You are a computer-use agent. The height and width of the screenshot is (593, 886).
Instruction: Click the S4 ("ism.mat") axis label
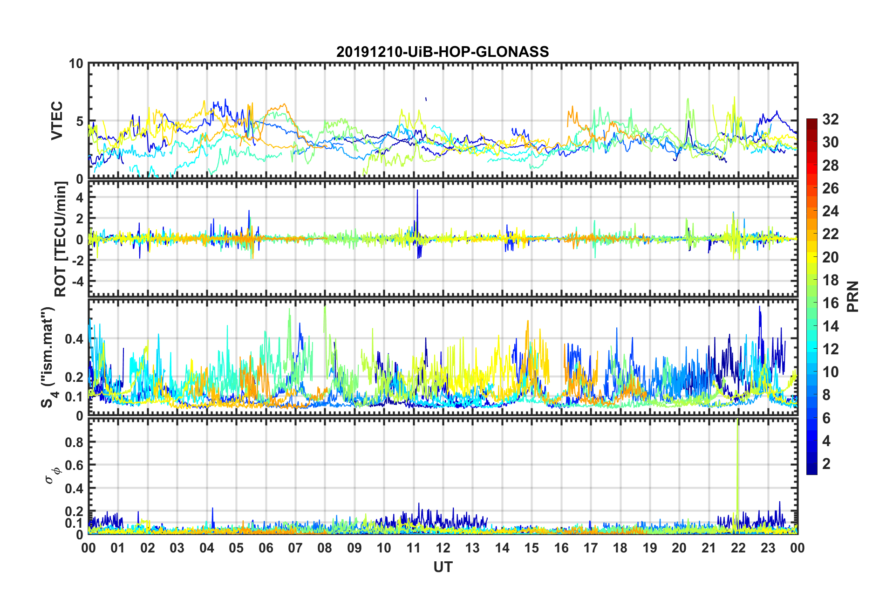click(48, 357)
